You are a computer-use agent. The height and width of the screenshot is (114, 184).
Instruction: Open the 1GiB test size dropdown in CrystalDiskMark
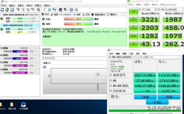point(151,9)
